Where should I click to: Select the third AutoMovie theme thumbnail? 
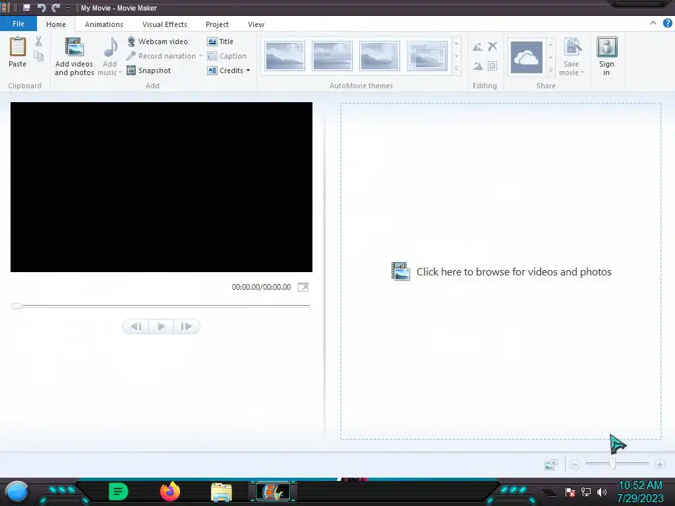380,56
